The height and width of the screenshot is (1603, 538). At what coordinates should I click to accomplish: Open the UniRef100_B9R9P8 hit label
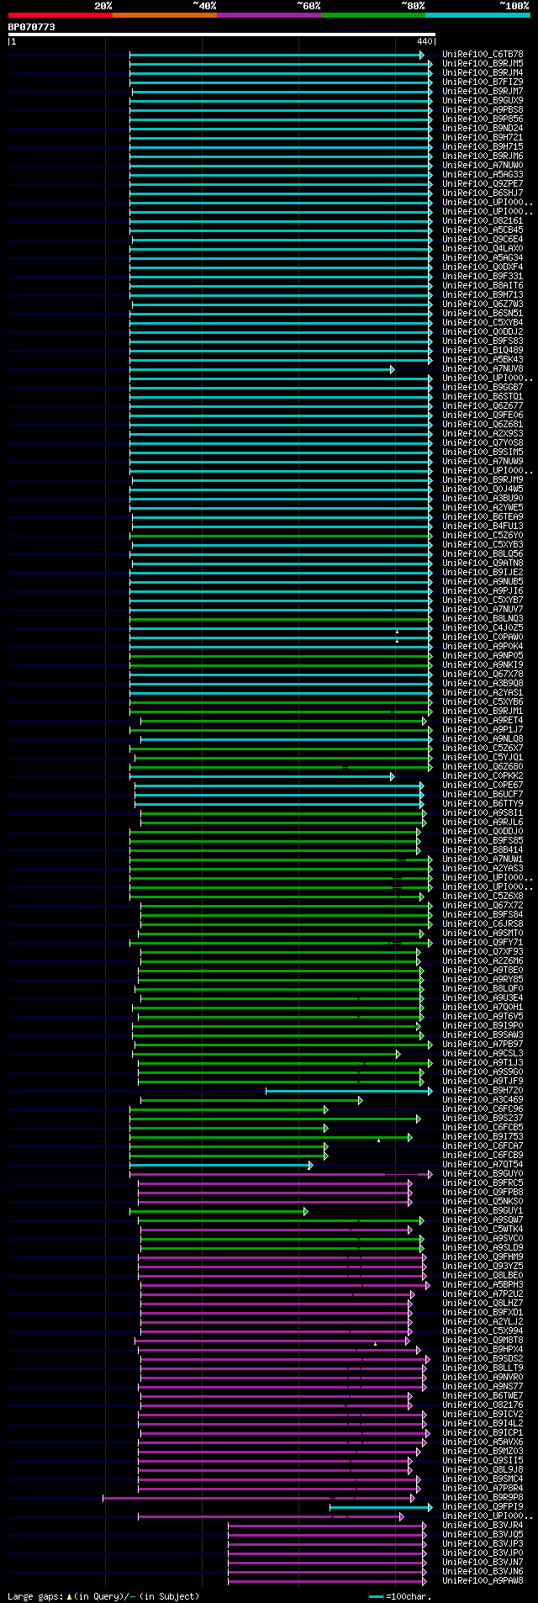(x=483, y=1498)
